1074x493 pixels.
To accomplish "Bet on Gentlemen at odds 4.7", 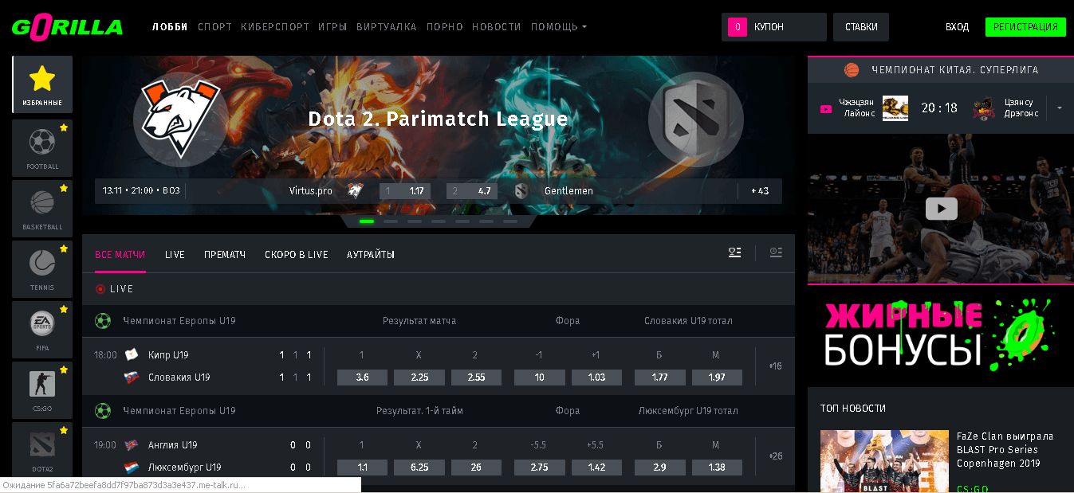I will click(x=472, y=191).
